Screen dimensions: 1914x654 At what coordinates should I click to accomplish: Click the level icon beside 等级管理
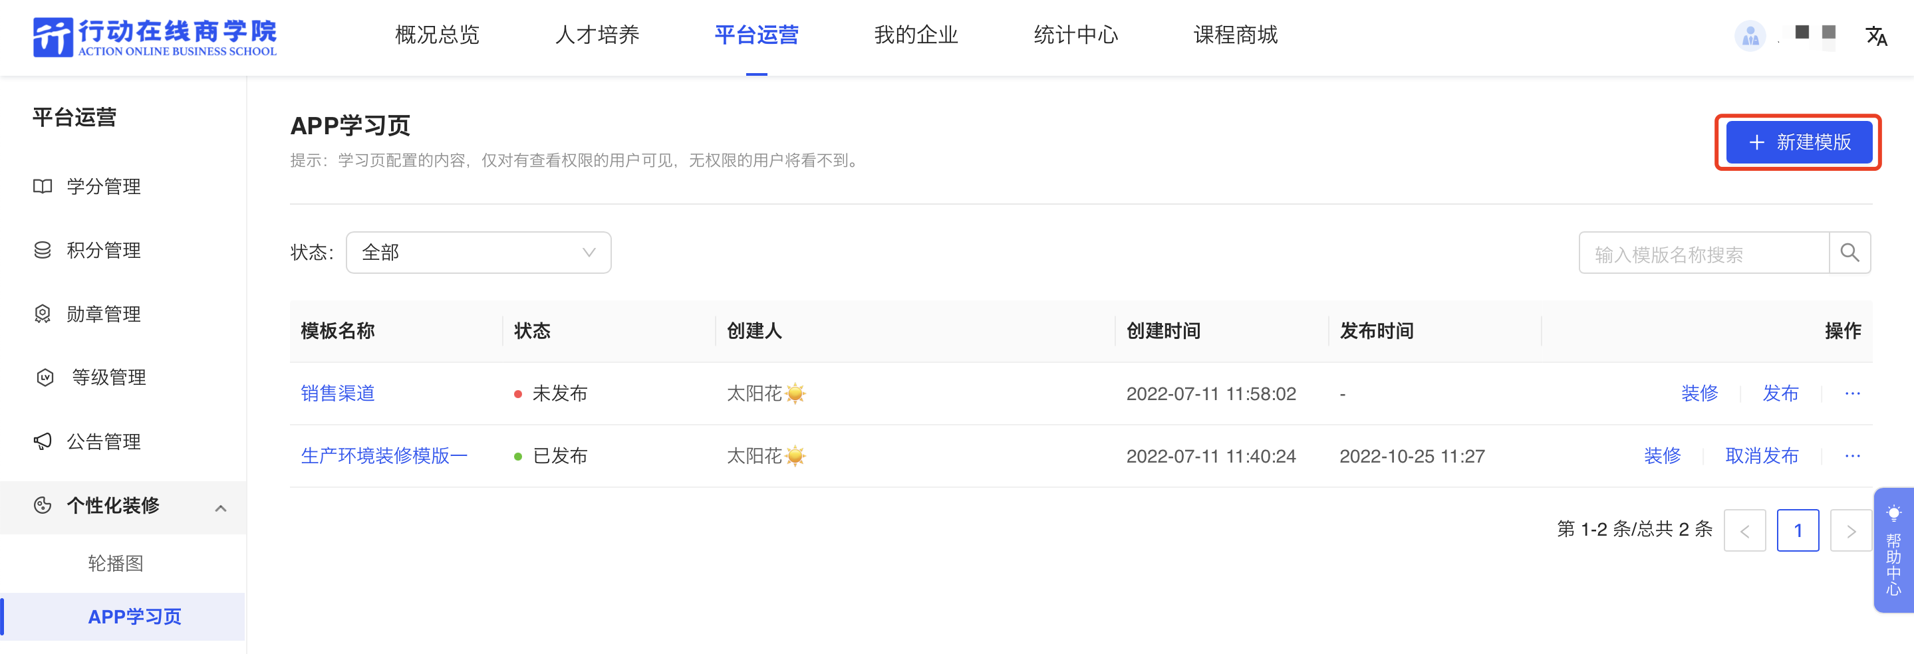tap(45, 378)
